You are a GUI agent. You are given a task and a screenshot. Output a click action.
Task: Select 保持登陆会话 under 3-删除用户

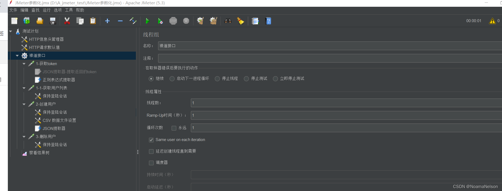55,145
